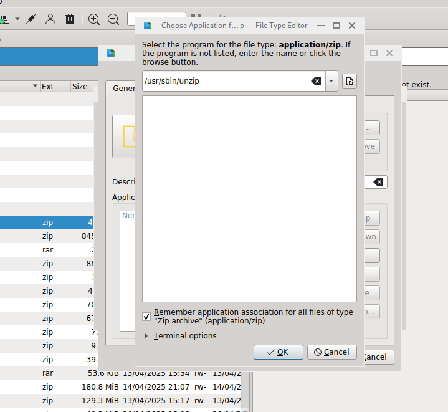
Task: Click the browse for program file button
Action: [x=350, y=81]
